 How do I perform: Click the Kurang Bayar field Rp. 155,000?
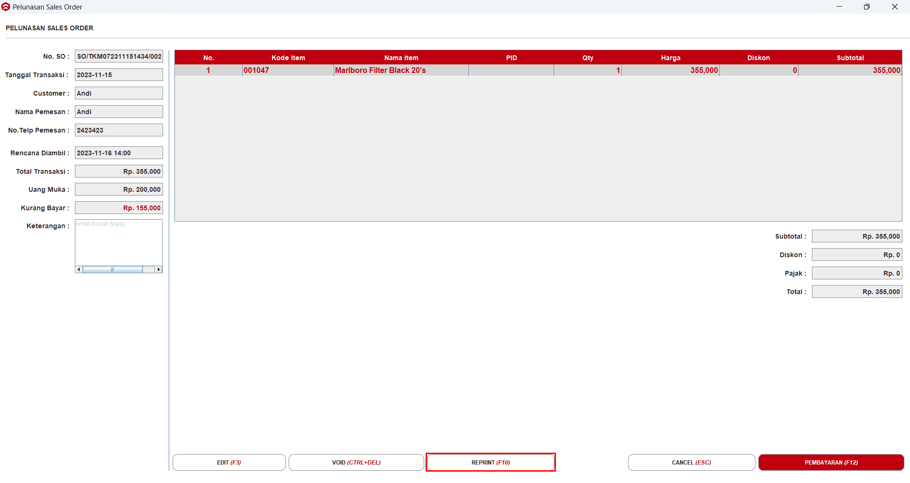point(119,208)
